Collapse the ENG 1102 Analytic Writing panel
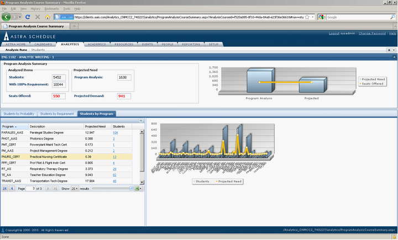The height and width of the screenshot is (240, 398). pos(394,57)
